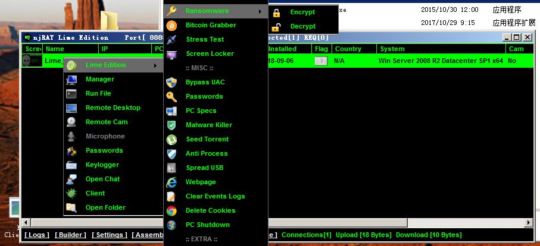
Task: Click the njRAT title bar app icon
Action: pos(27,37)
